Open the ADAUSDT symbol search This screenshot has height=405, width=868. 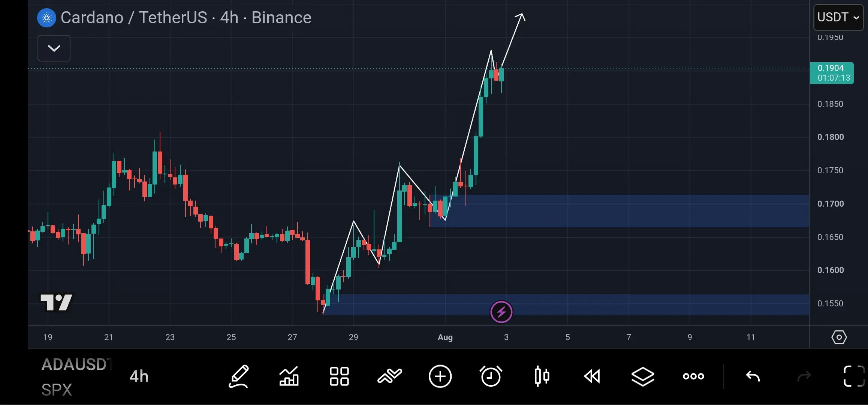(x=77, y=364)
